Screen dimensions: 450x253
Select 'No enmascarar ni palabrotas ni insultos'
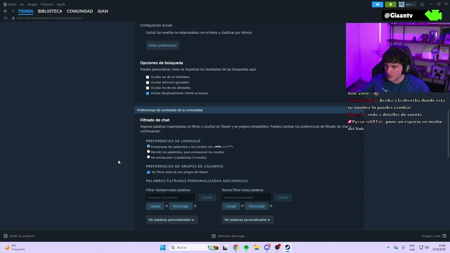(148, 157)
